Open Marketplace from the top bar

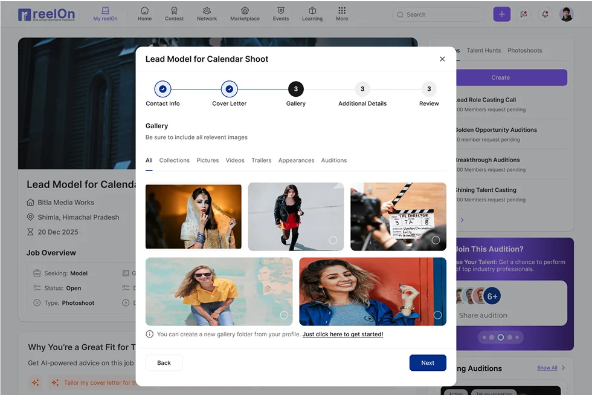click(x=245, y=14)
